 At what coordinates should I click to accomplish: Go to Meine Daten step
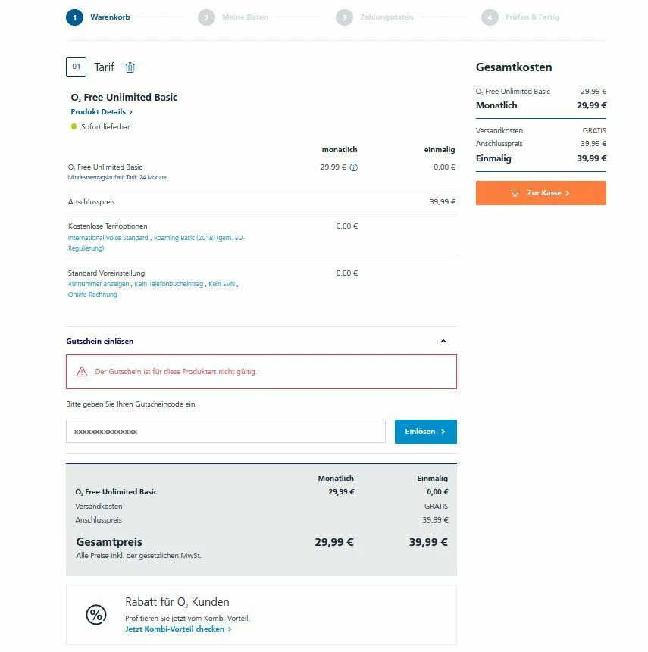(244, 17)
